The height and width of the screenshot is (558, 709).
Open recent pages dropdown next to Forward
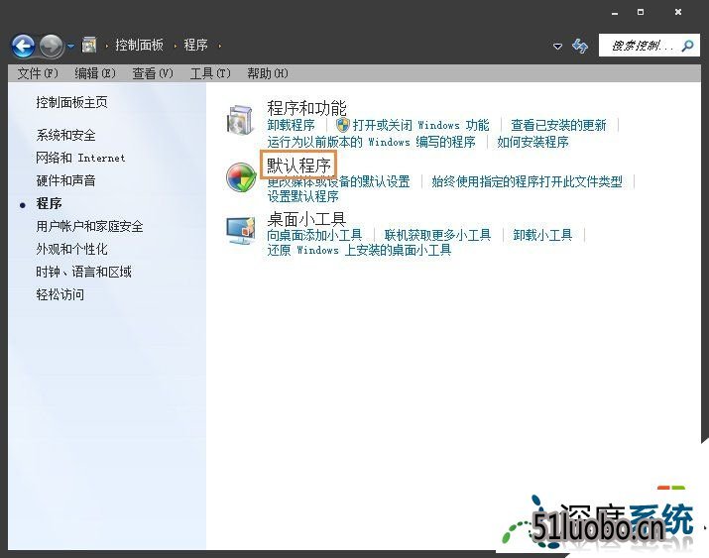pyautogui.click(x=71, y=46)
